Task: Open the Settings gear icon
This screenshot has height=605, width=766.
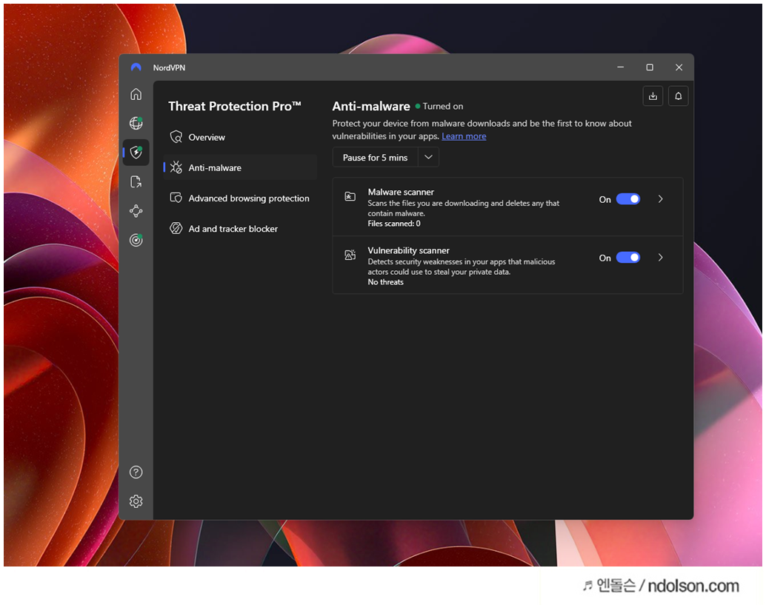Action: coord(136,501)
